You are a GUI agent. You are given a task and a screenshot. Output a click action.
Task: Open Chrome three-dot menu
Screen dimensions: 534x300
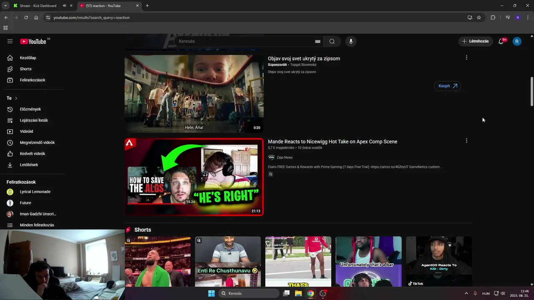528,17
